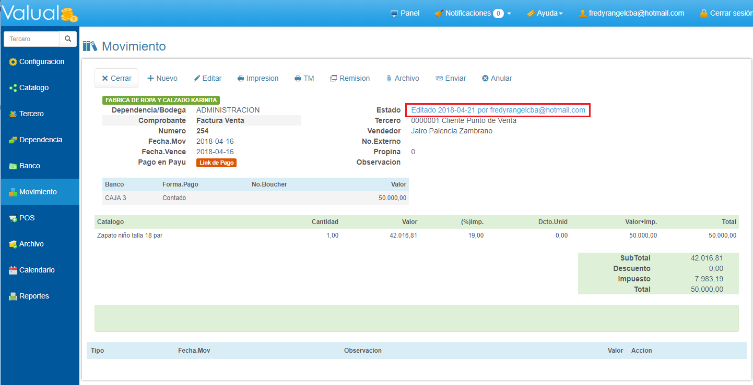
Task: Click the Tercero search input field
Action: [x=31, y=39]
